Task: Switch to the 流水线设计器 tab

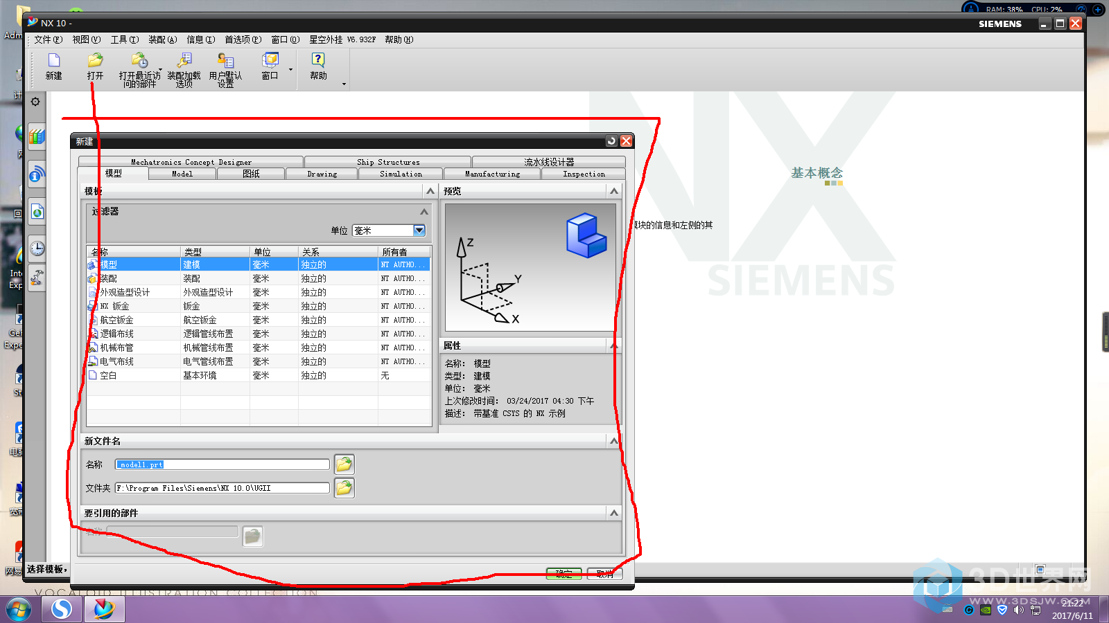Action: pyautogui.click(x=549, y=162)
